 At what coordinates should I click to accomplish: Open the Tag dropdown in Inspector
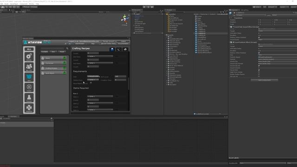click(x=251, y=15)
